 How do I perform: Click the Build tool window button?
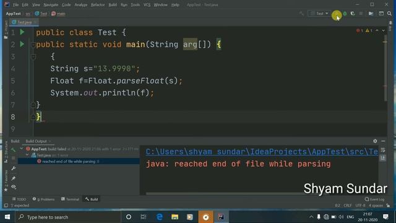coord(92,199)
